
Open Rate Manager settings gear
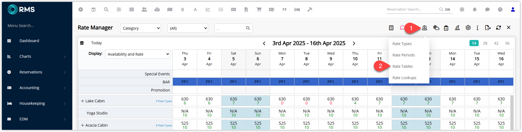point(468,28)
